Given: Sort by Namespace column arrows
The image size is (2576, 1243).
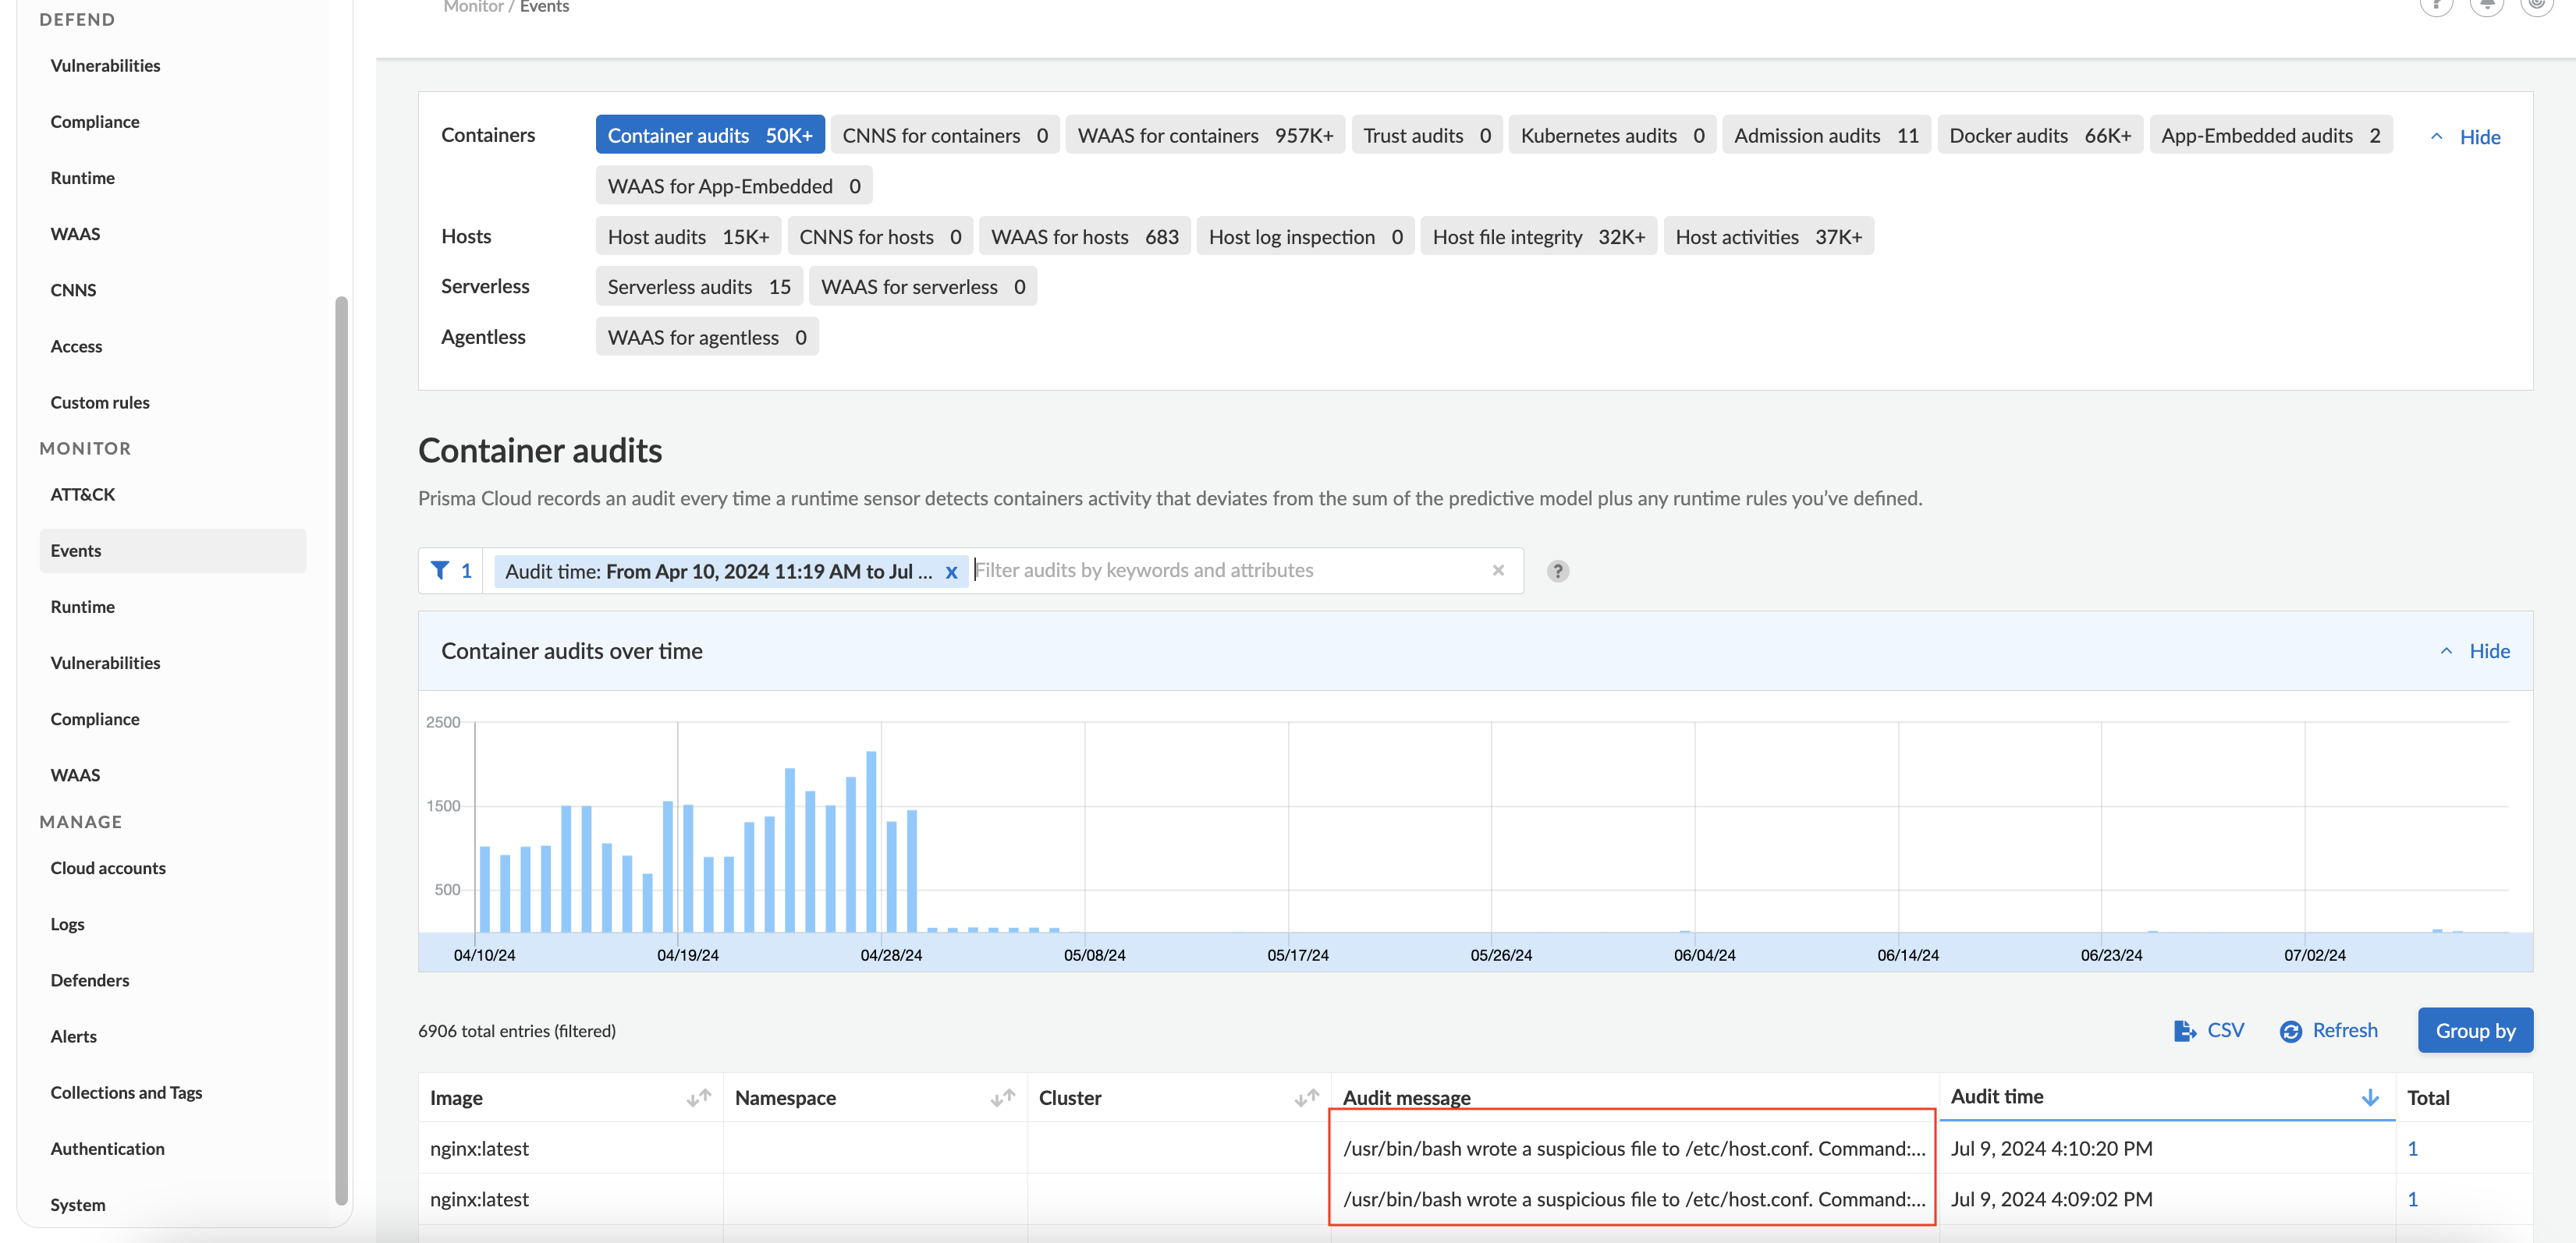Looking at the screenshot, I should point(1002,1097).
